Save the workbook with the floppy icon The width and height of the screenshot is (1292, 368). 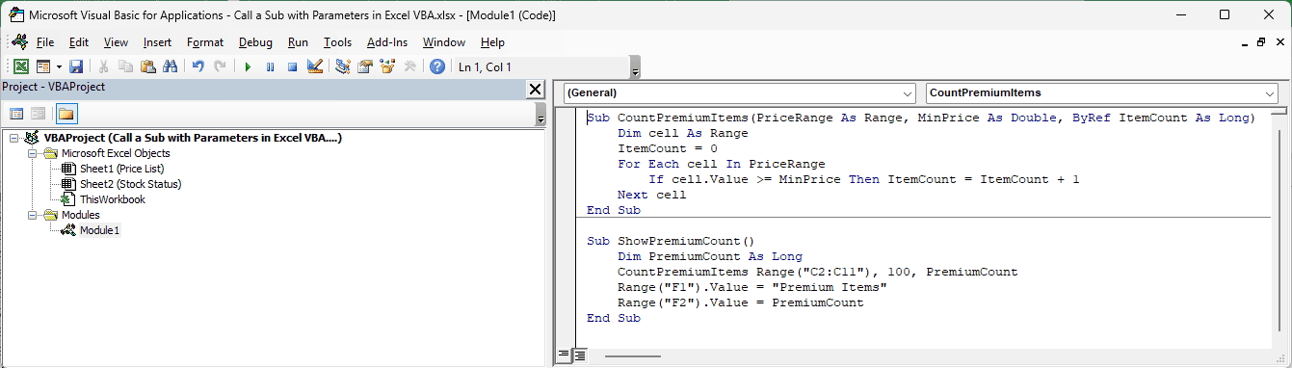76,66
